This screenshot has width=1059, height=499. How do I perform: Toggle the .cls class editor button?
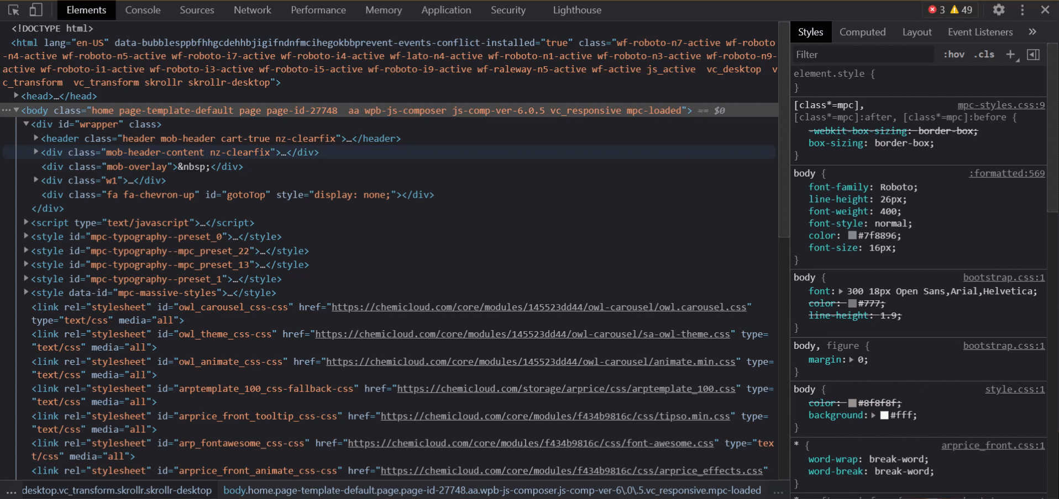pyautogui.click(x=984, y=54)
